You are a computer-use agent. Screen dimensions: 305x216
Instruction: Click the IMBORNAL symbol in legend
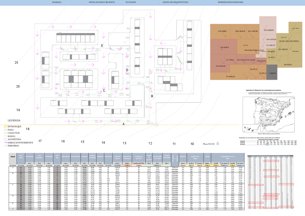(5, 146)
